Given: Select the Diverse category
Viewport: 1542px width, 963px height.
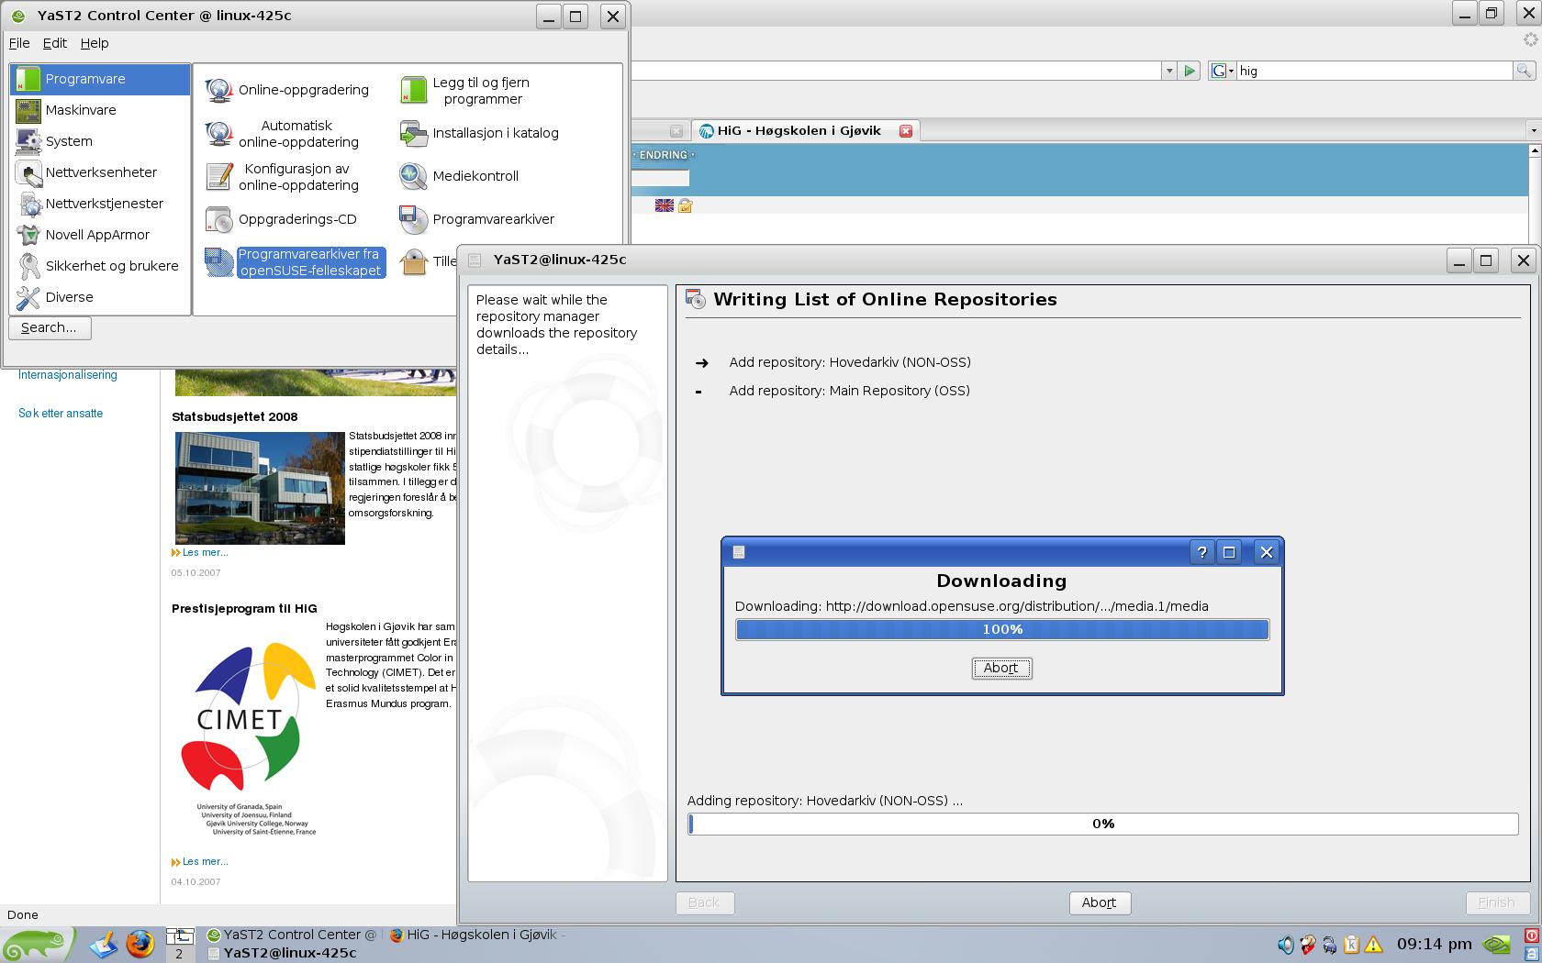Looking at the screenshot, I should [x=100, y=297].
